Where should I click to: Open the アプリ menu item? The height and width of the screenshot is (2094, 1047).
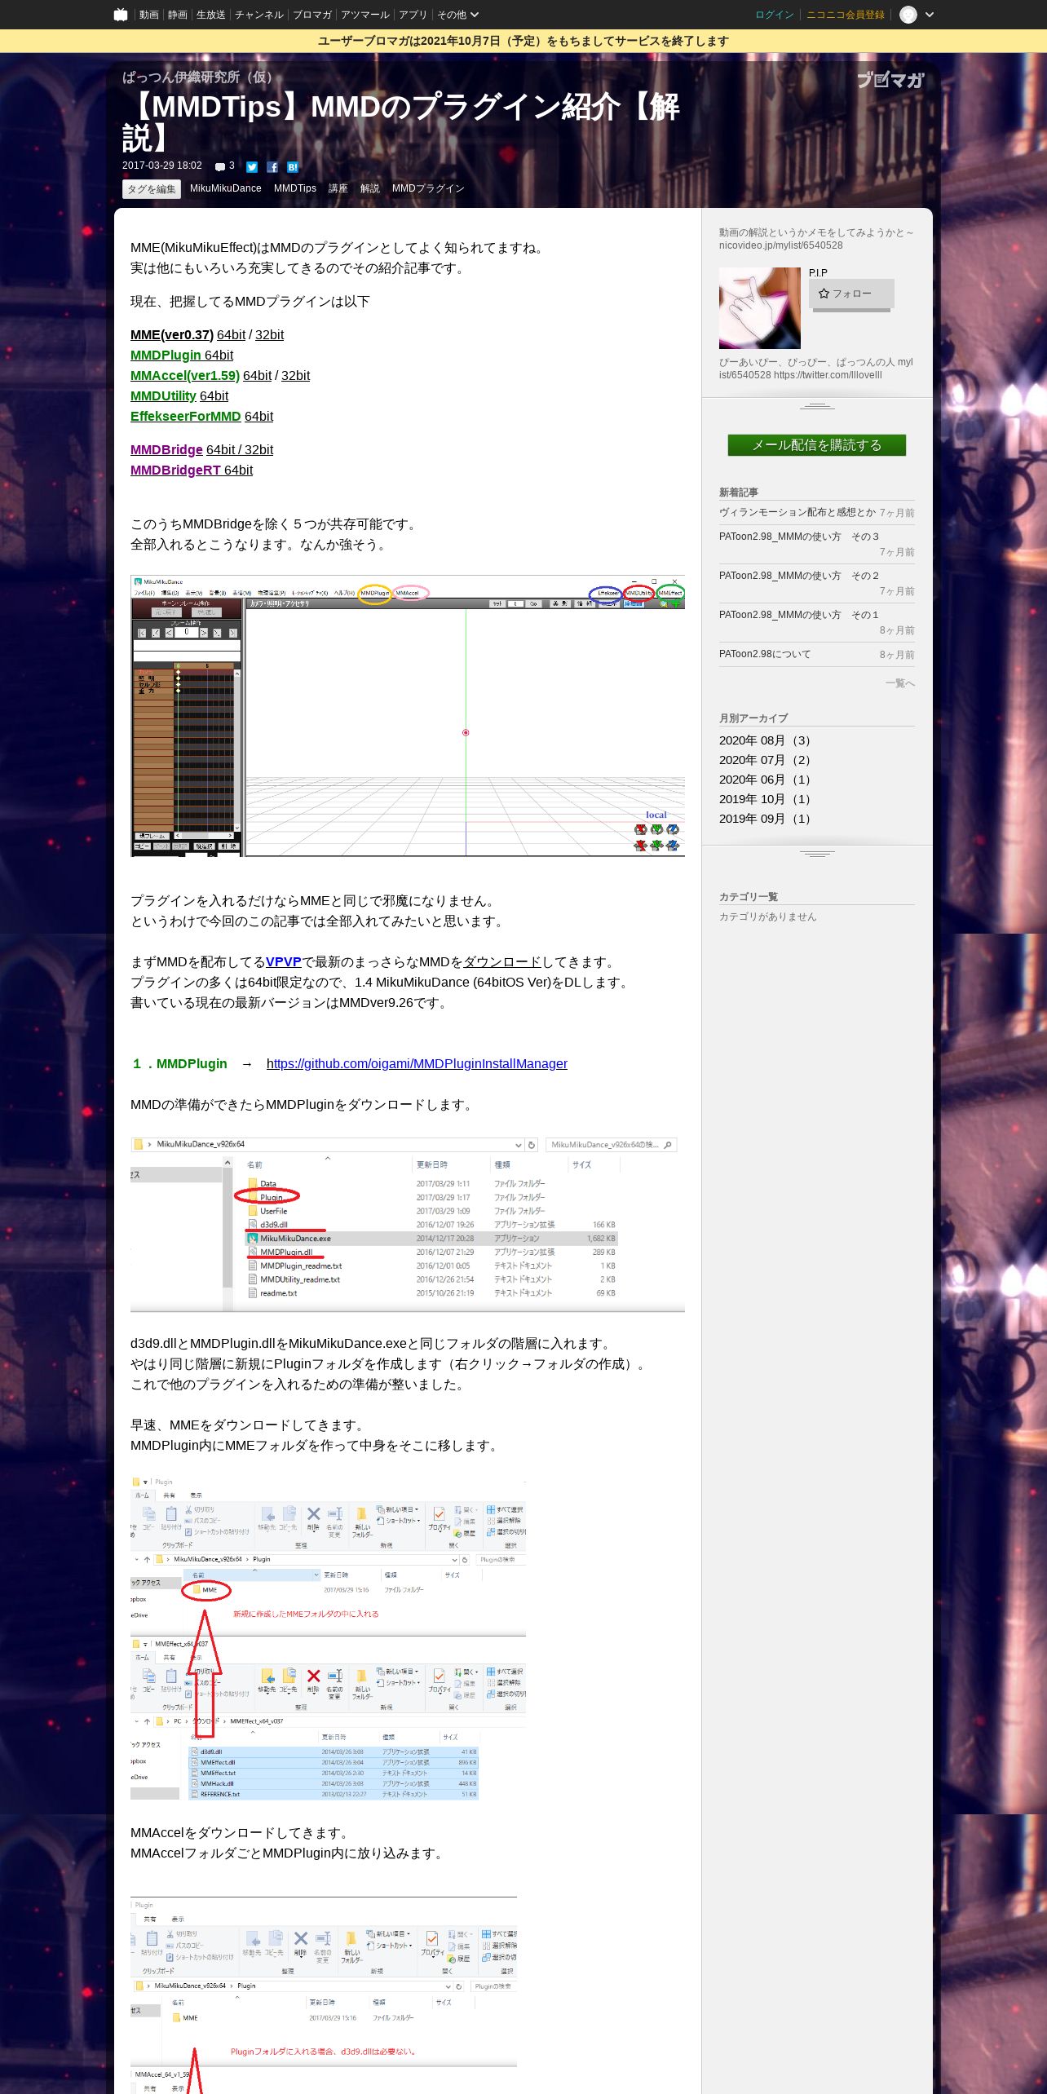(413, 15)
